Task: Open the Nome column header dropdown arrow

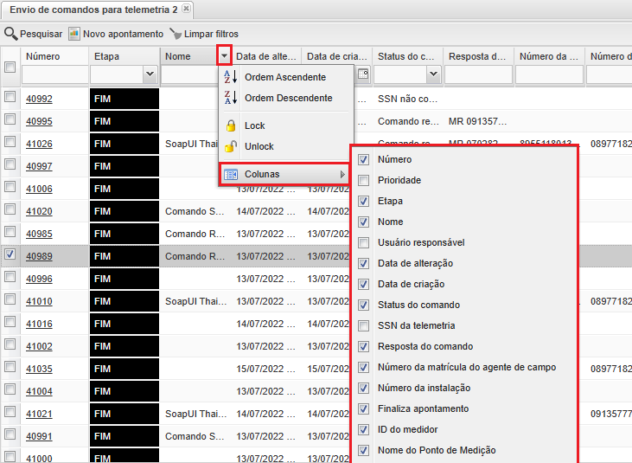Action: tap(225, 56)
